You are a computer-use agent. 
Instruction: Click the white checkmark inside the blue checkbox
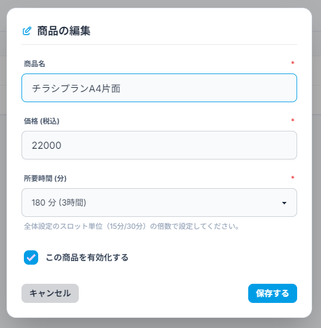[x=31, y=258]
